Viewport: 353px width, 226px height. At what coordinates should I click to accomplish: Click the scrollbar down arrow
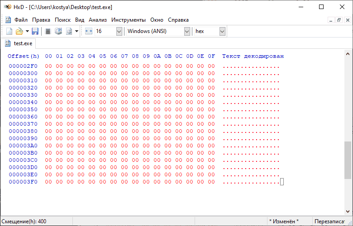tap(348, 212)
